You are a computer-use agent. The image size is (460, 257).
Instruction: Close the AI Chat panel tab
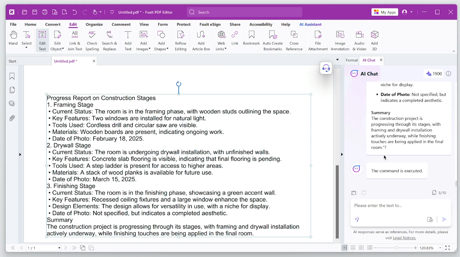pyautogui.click(x=381, y=60)
